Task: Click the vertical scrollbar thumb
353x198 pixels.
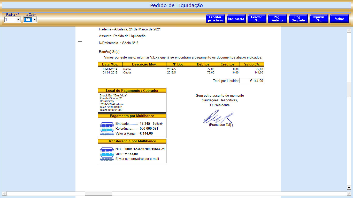Action: (x=349, y=89)
